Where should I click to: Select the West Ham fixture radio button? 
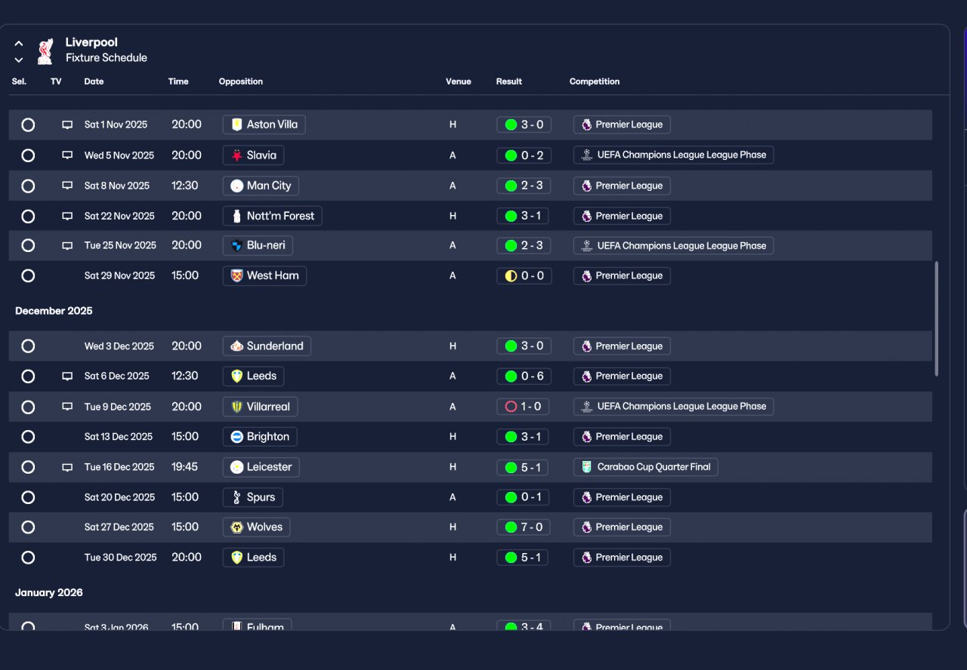click(x=28, y=275)
